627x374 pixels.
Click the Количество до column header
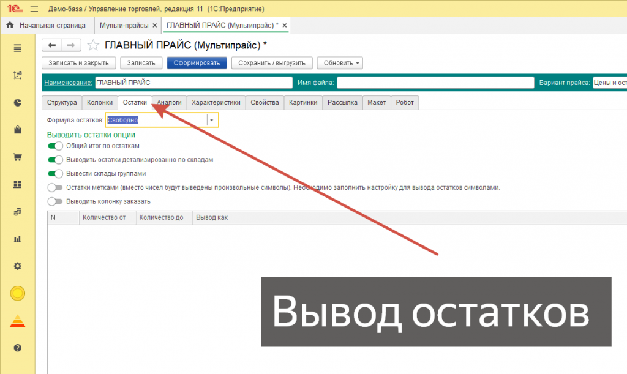click(164, 217)
